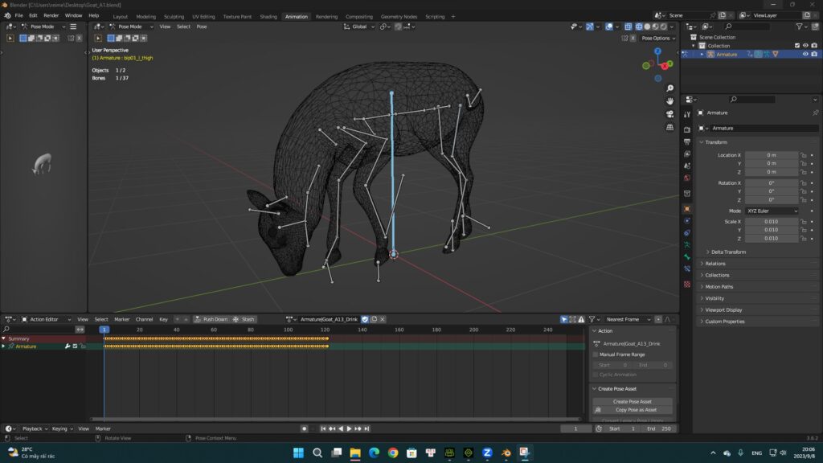
Task: Select the Object properties tab in Properties editor
Action: 688,210
